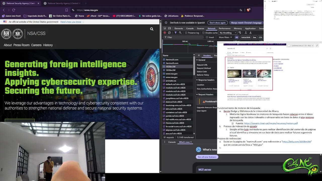Screen dimensions: 322x181
Task: Reload the page with the refresh icon
Action: (x=14, y=10)
